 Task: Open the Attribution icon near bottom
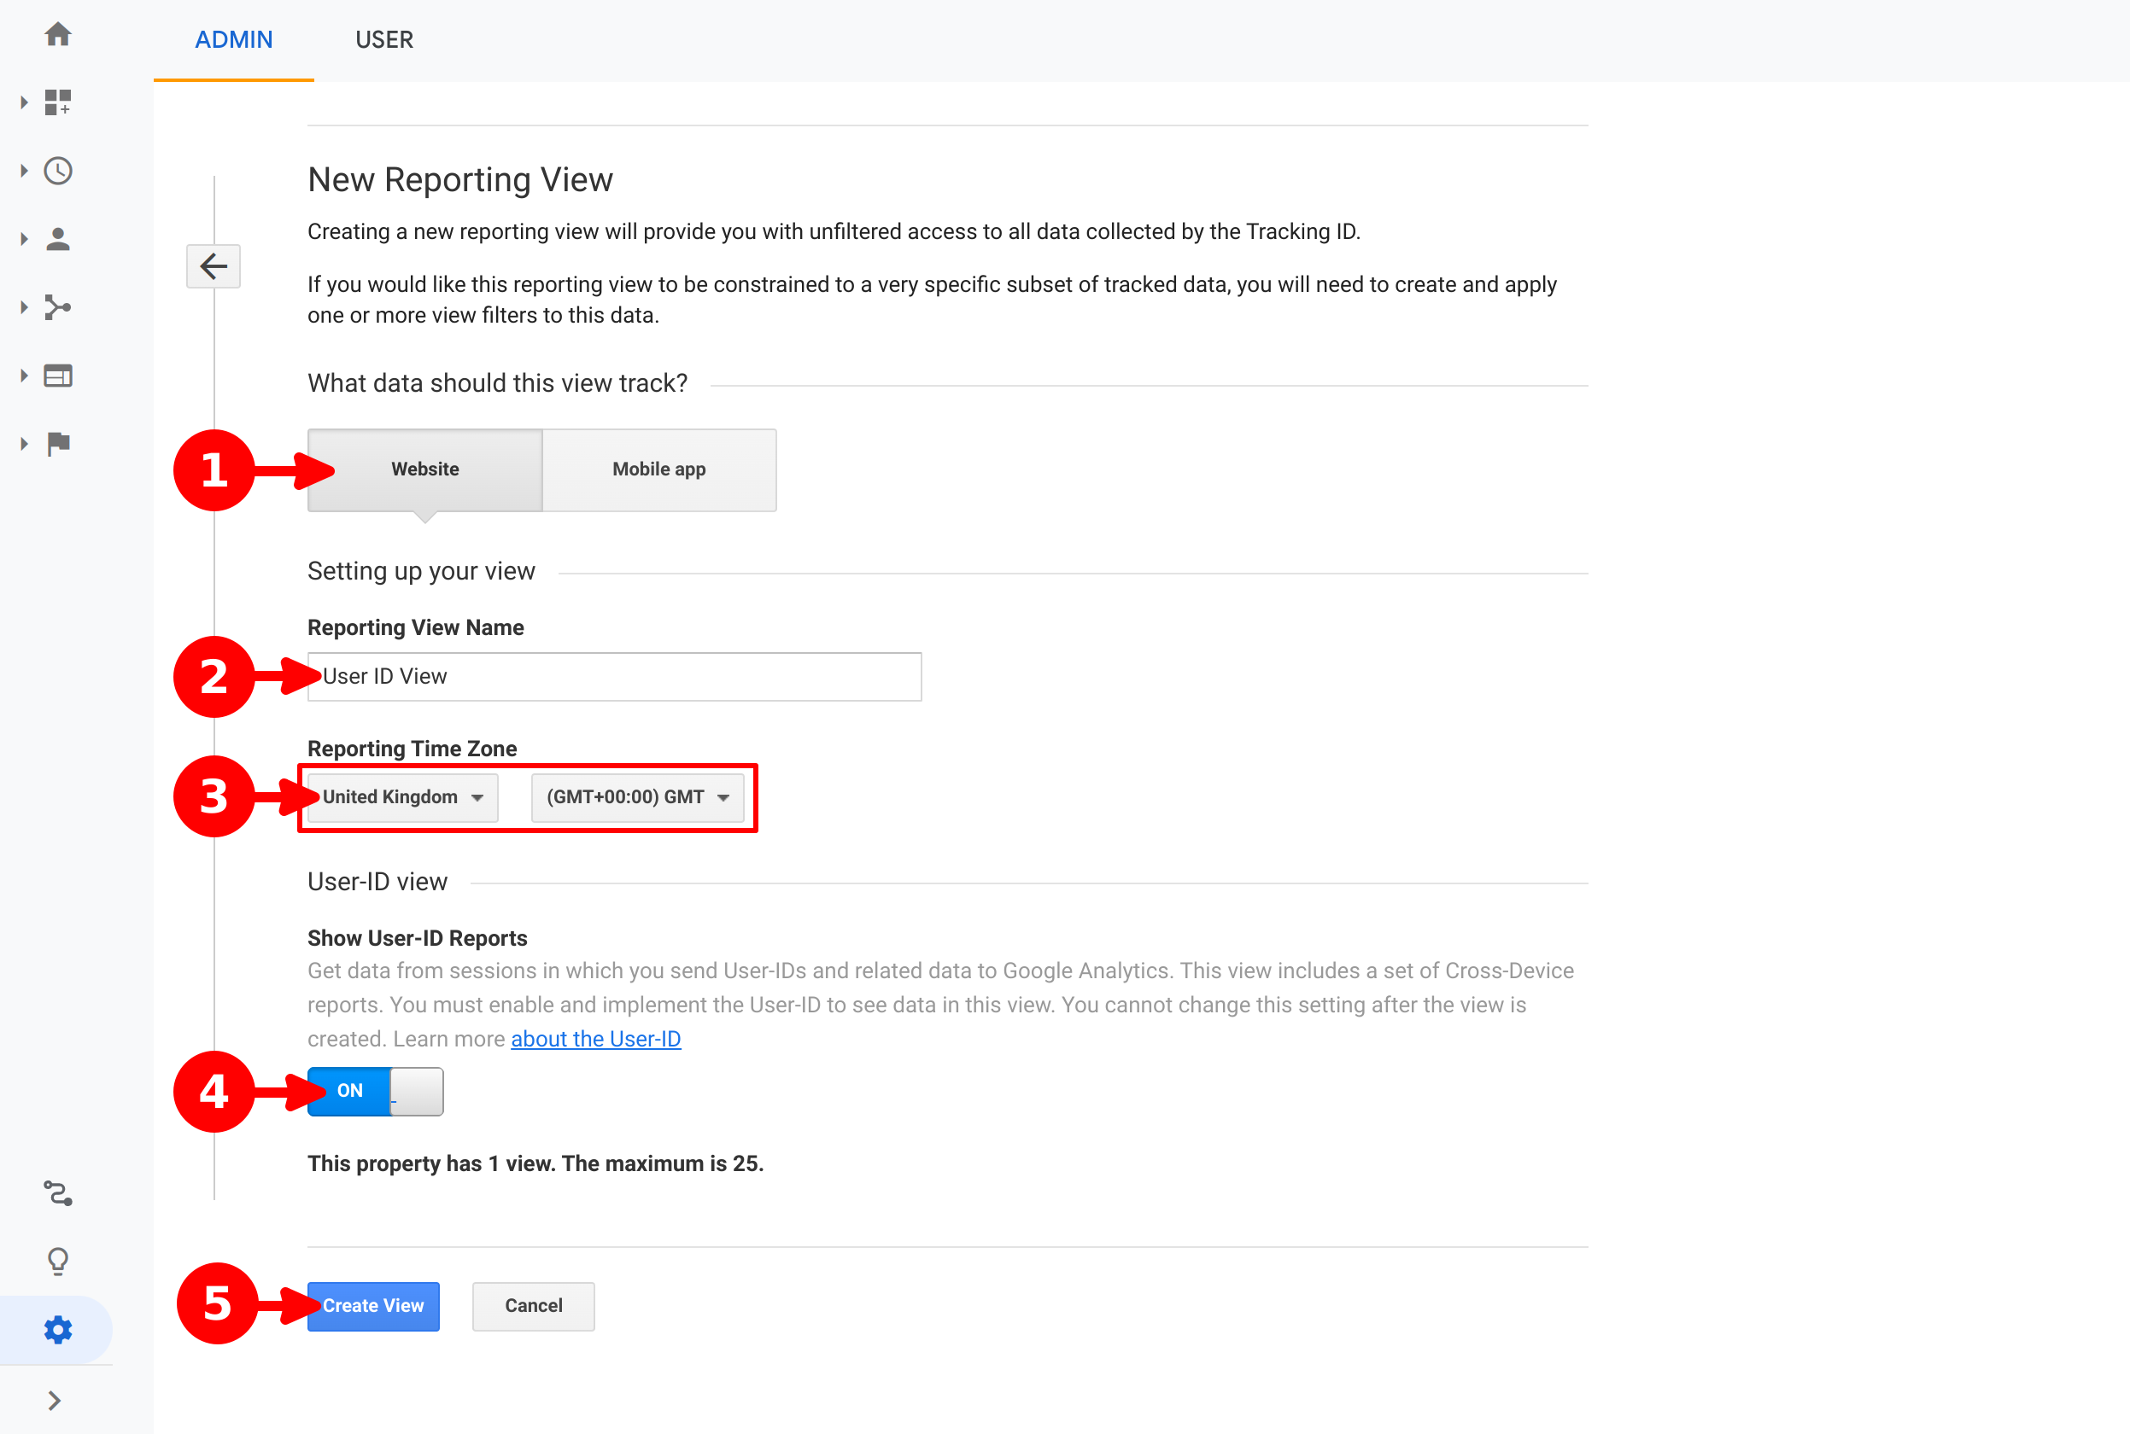click(57, 1193)
